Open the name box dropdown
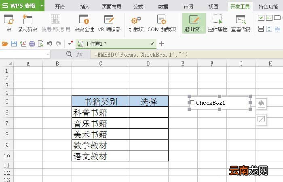Image resolution: width=283 pixels, height=182 pixels. pos(48,54)
